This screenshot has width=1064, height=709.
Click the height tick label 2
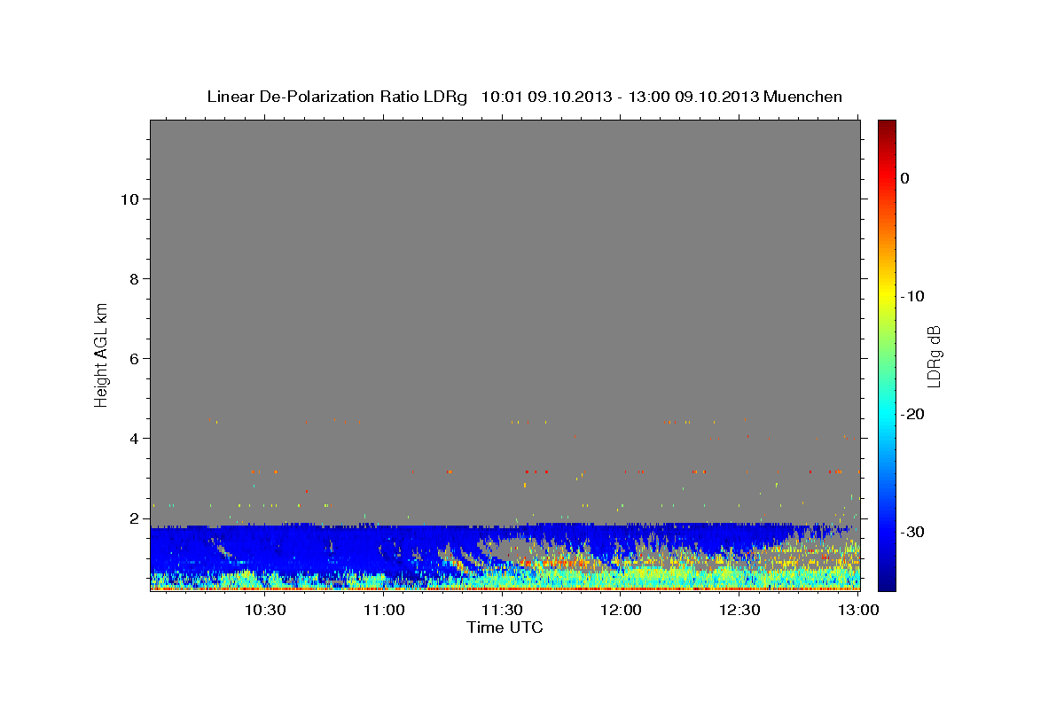tap(134, 518)
